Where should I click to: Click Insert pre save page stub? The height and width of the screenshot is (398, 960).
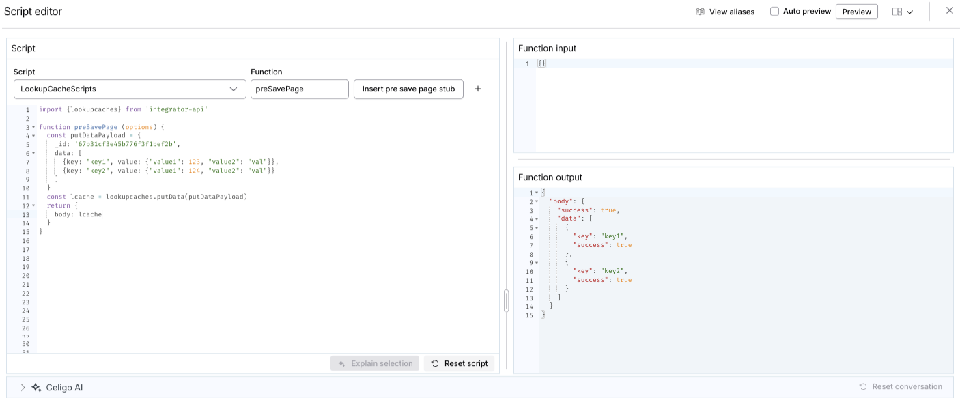point(408,89)
